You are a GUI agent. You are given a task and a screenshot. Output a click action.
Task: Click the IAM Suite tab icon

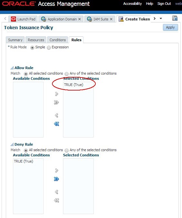point(89,19)
